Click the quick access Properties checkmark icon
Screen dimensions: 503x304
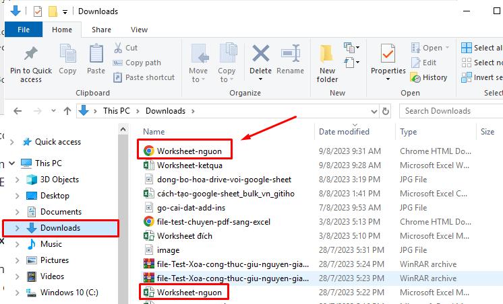[x=38, y=11]
